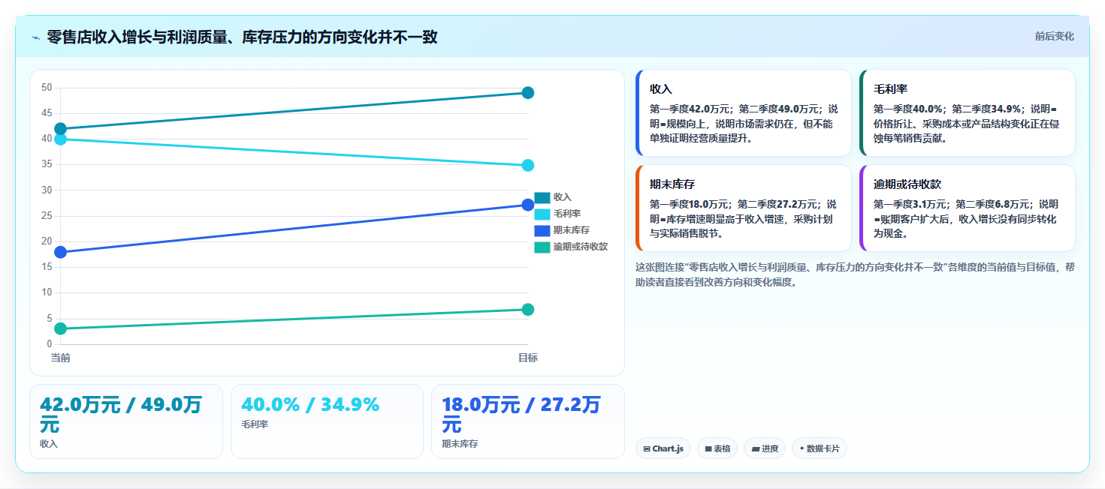The width and height of the screenshot is (1105, 489).
Task: Click the 进度 tag icon
Action: coord(756,448)
